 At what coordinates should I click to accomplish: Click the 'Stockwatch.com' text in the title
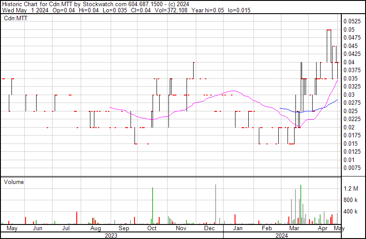[105, 4]
